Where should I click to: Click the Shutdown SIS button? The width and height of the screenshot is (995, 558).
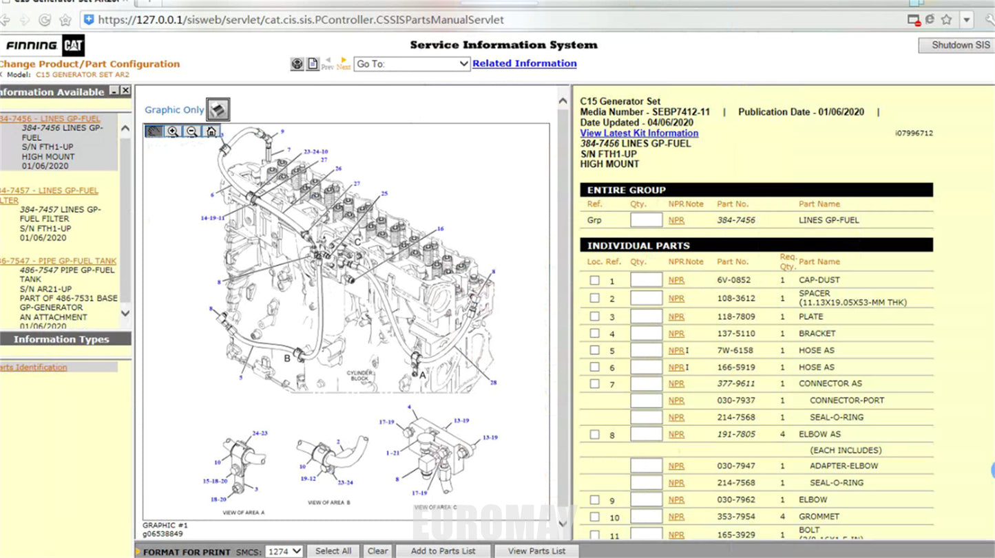click(956, 45)
